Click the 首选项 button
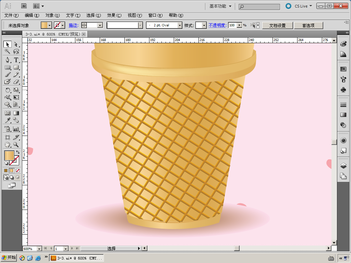351x263 pixels. (308, 25)
